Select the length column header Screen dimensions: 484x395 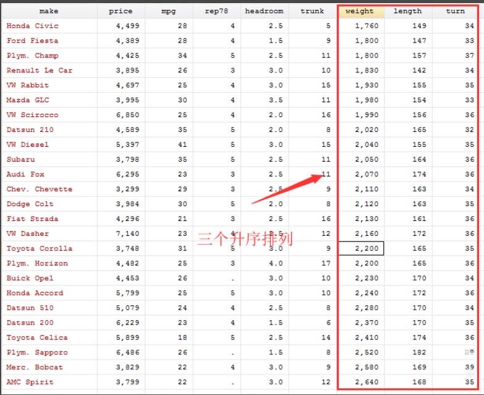(408, 11)
